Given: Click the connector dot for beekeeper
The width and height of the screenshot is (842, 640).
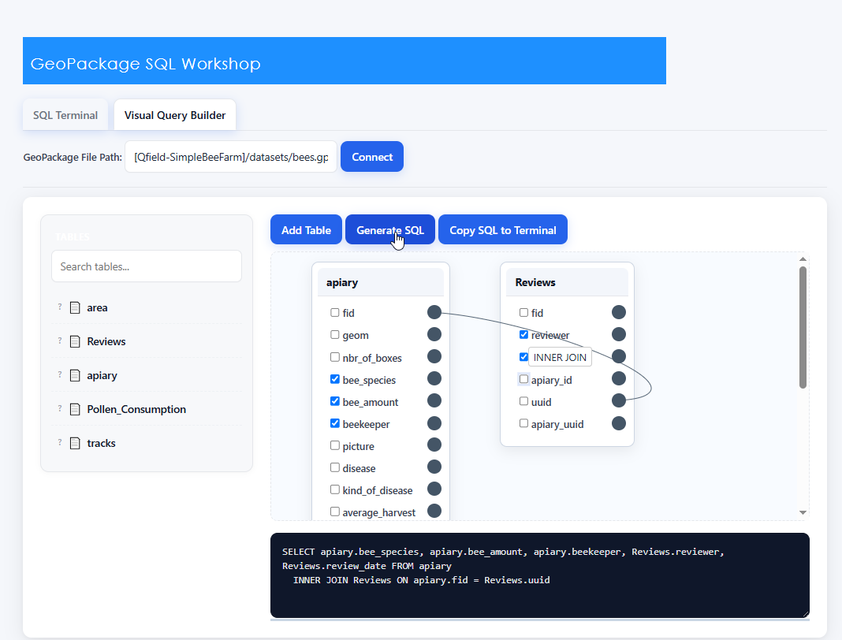Looking at the screenshot, I should pyautogui.click(x=434, y=423).
